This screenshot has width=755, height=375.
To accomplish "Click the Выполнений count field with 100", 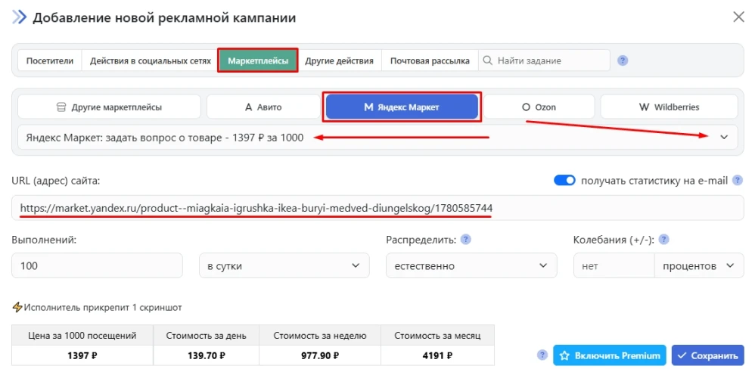I will point(98,265).
